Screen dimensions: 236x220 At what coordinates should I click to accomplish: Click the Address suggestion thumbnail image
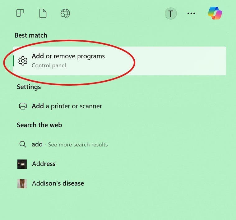point(22,164)
